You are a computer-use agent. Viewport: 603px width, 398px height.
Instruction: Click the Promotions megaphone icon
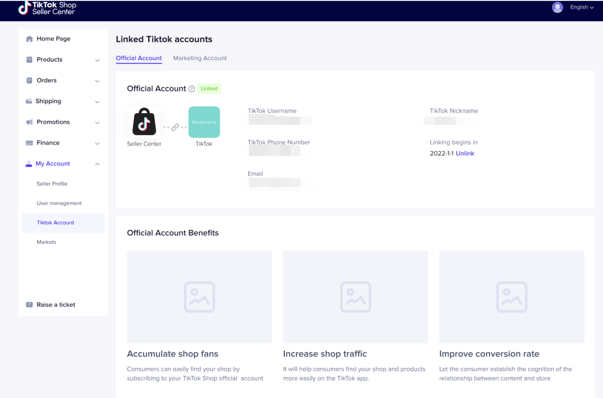point(30,122)
